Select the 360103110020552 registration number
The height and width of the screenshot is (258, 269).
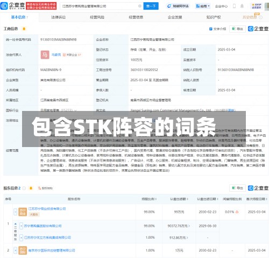pos(144,70)
